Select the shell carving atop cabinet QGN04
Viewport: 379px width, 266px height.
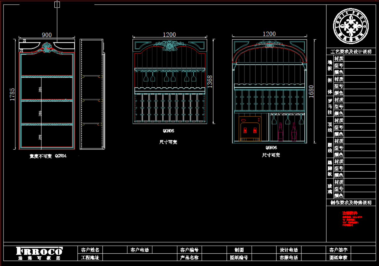pos(47,48)
